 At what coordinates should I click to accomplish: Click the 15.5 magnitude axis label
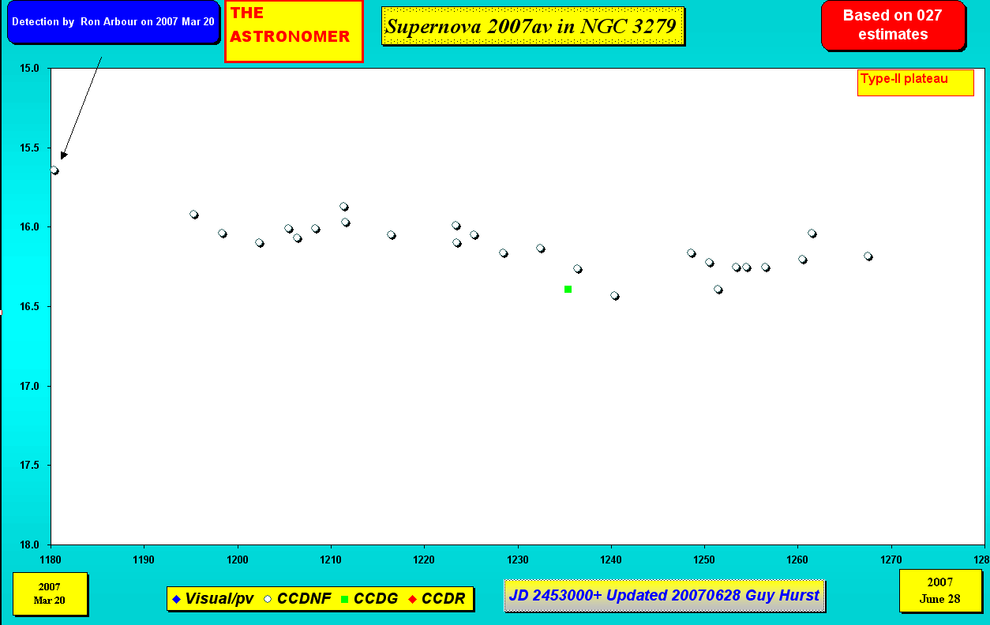[29, 148]
